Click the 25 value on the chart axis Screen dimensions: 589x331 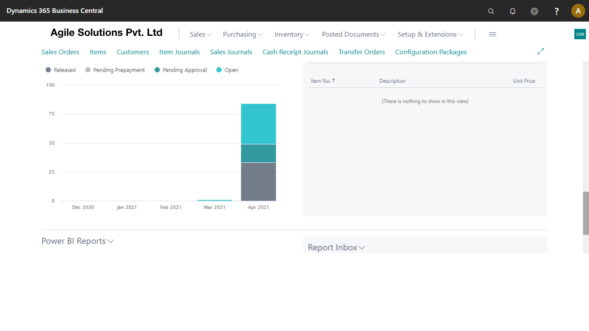tap(52, 172)
